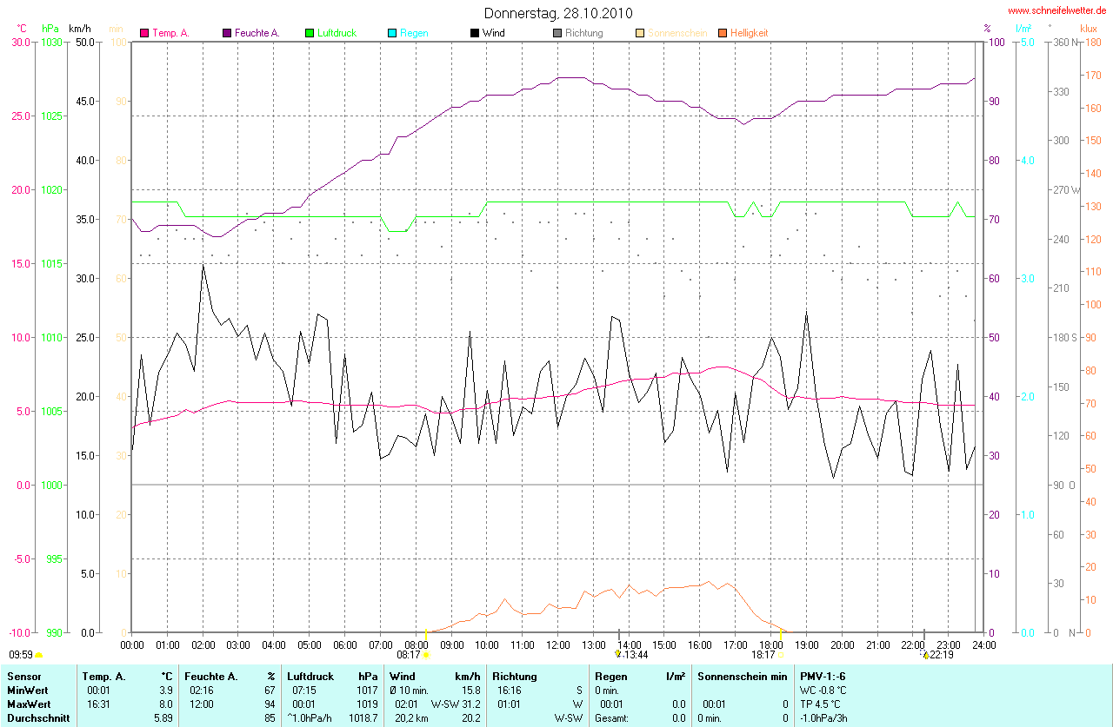The image size is (1113, 727).
Task: Click the pale Sonnenschein legend swatch
Action: [640, 33]
